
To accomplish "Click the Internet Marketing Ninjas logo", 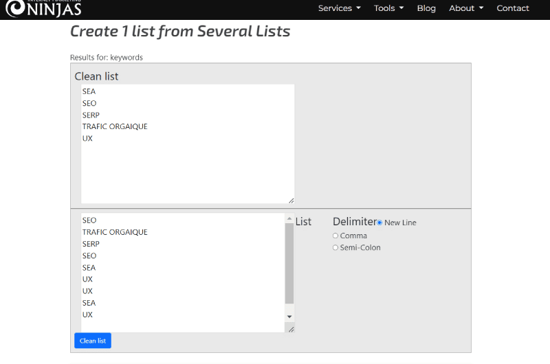I will pyautogui.click(x=43, y=8).
